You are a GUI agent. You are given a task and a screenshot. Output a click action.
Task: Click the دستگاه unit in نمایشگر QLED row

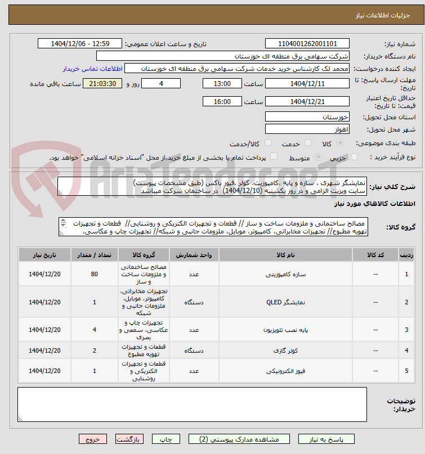(x=194, y=302)
